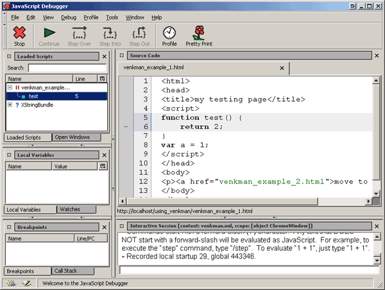Expand the XStringBundle tree node
385x290 pixels.
click(x=10, y=105)
